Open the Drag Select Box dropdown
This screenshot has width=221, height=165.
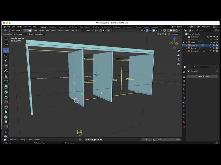click(x=40, y=34)
